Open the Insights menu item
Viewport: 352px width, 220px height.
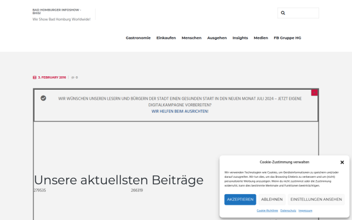tap(240, 38)
